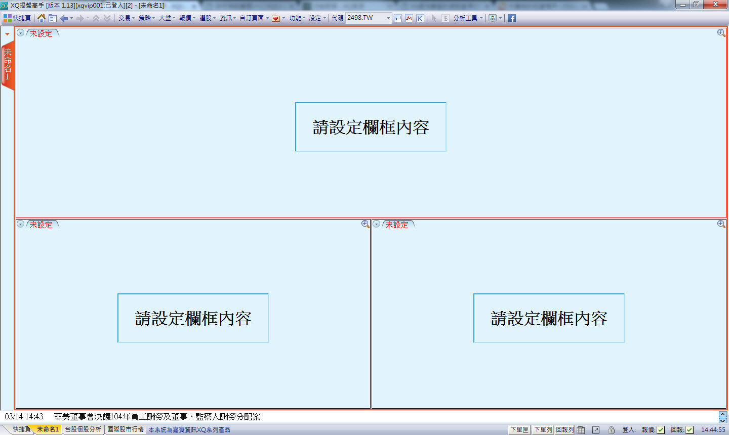
Task: Open the page list icon next to Home
Action: click(x=52, y=18)
